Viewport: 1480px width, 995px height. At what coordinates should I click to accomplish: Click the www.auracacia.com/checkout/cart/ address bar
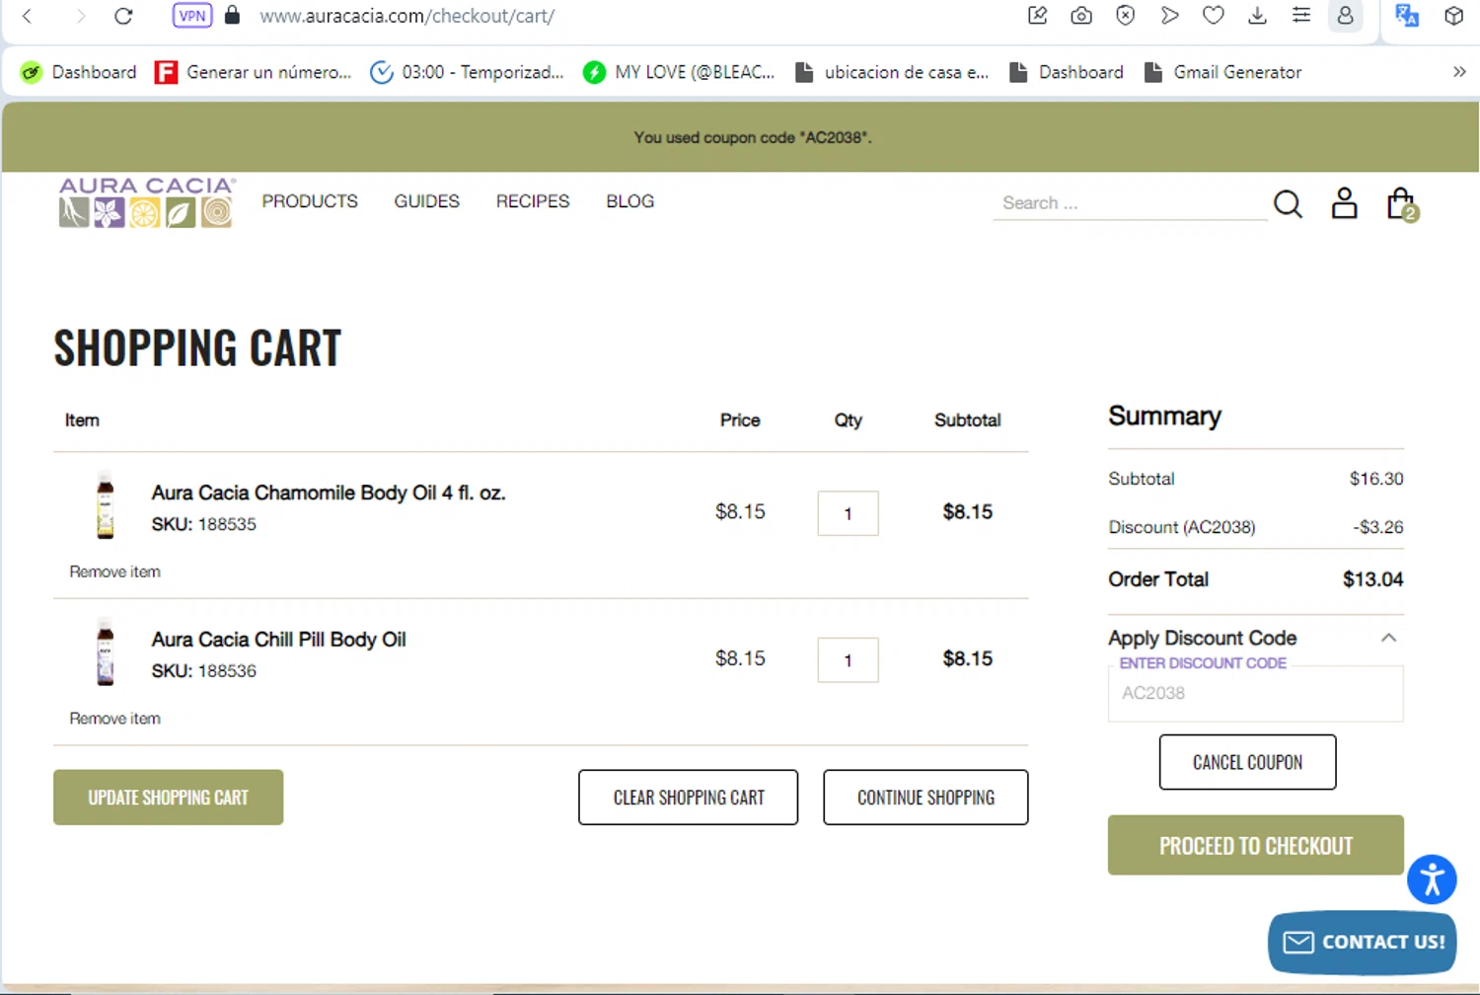[407, 16]
